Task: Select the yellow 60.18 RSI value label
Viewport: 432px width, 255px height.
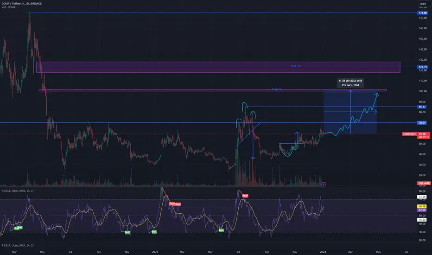Action: 422,206
